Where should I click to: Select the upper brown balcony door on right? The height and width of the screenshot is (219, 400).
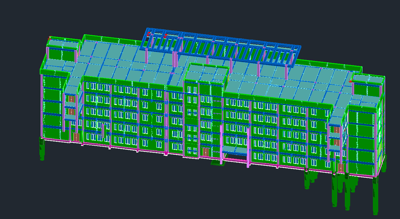pyautogui.click(x=337, y=130)
